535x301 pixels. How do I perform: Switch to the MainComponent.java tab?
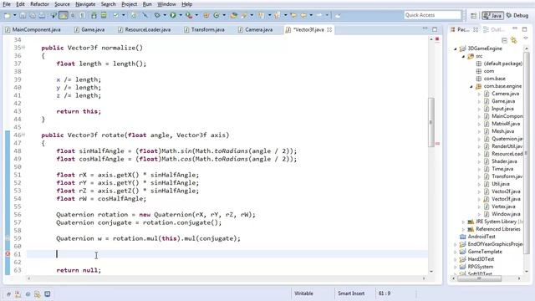click(x=33, y=30)
